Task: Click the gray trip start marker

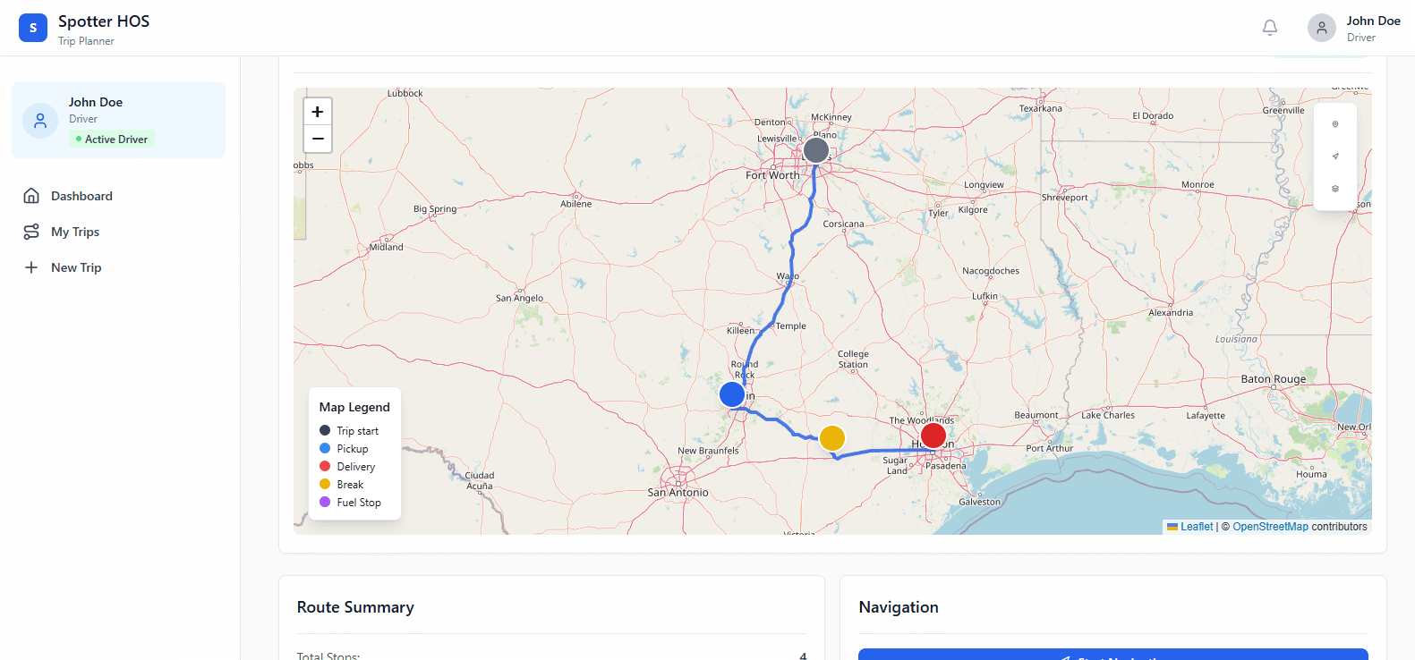Action: coord(816,150)
